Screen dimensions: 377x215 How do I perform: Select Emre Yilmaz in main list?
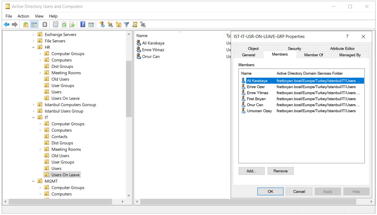[x=153, y=50]
